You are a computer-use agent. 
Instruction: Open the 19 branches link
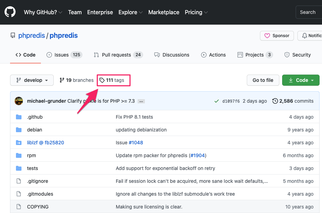77,80
